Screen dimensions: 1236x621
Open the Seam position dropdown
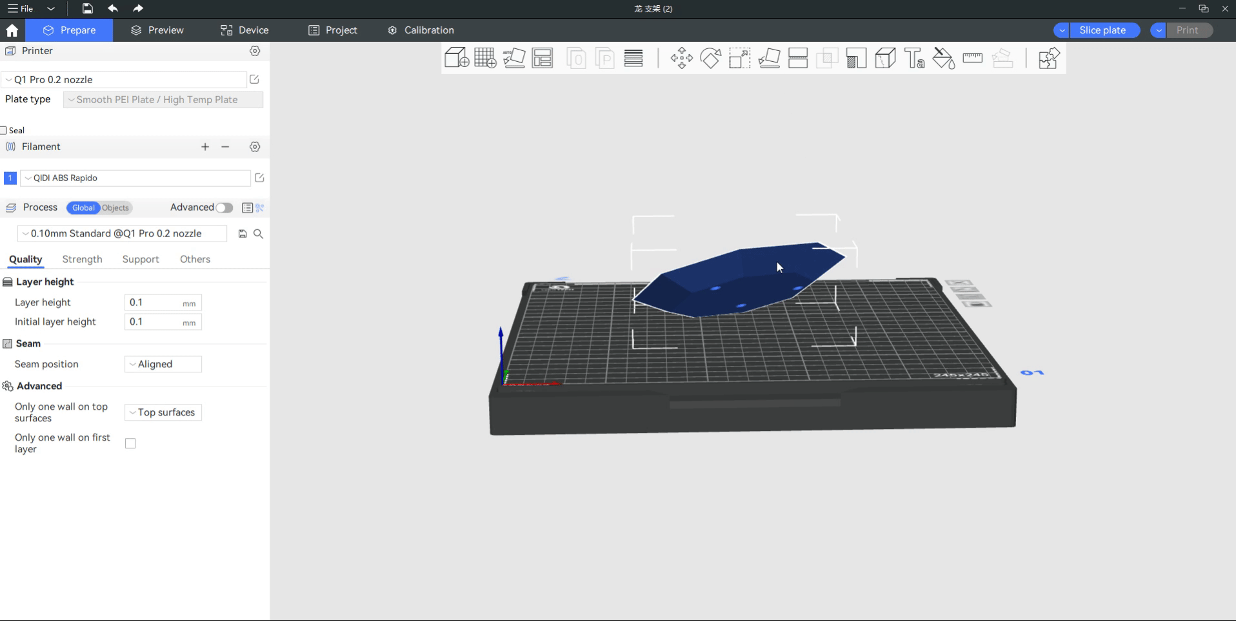click(163, 364)
